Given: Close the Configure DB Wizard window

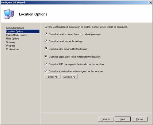Looking at the screenshot, I should [x=150, y=2].
